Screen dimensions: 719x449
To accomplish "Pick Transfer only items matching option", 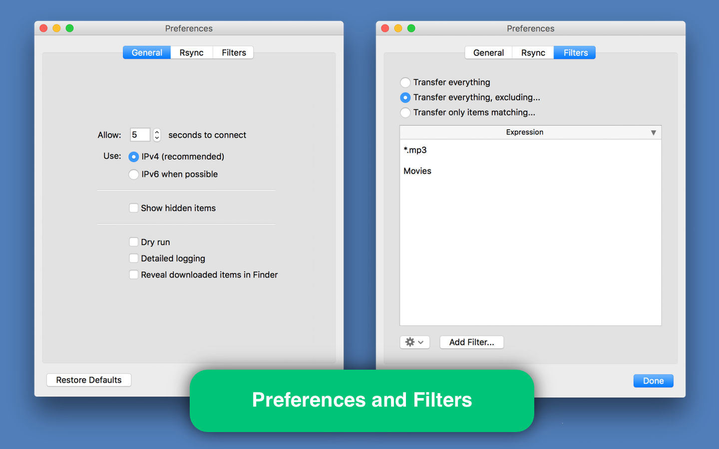I will tap(405, 112).
